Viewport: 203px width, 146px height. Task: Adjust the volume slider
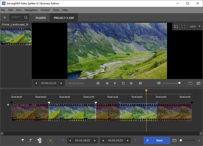(173, 83)
